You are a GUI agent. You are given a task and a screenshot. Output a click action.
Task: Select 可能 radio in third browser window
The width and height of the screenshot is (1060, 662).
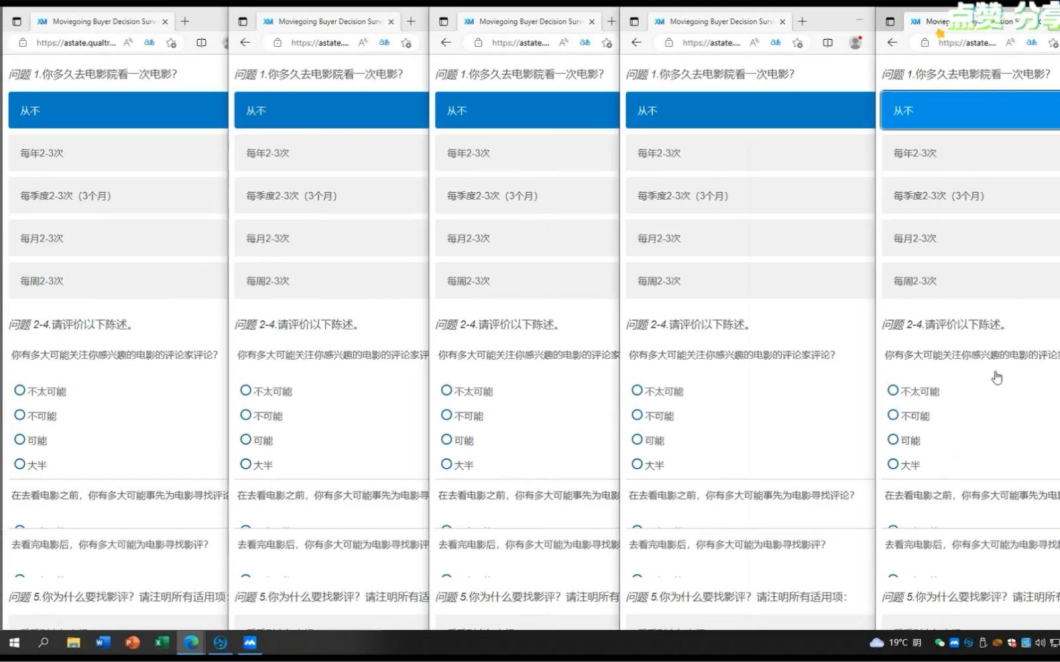click(447, 440)
